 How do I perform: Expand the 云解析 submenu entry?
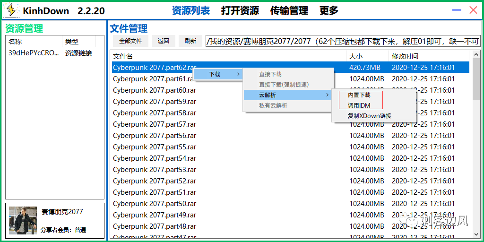tap(288, 95)
